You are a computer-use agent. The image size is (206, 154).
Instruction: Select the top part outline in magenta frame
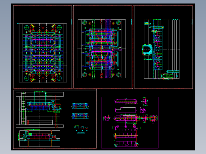[x=126, y=101]
